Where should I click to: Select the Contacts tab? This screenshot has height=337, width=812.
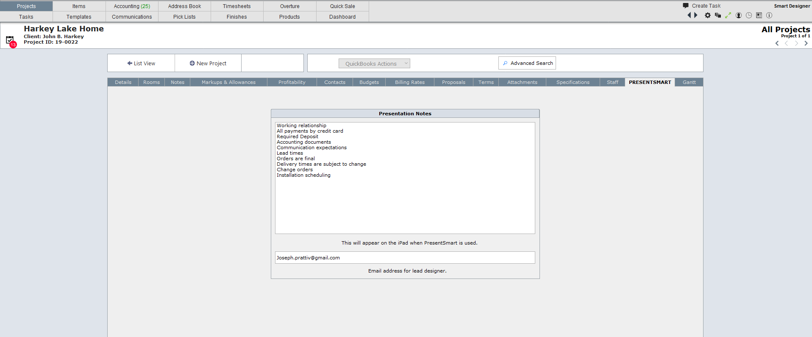[x=335, y=82]
